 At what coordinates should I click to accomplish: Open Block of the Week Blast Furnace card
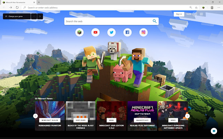(x=80, y=116)
